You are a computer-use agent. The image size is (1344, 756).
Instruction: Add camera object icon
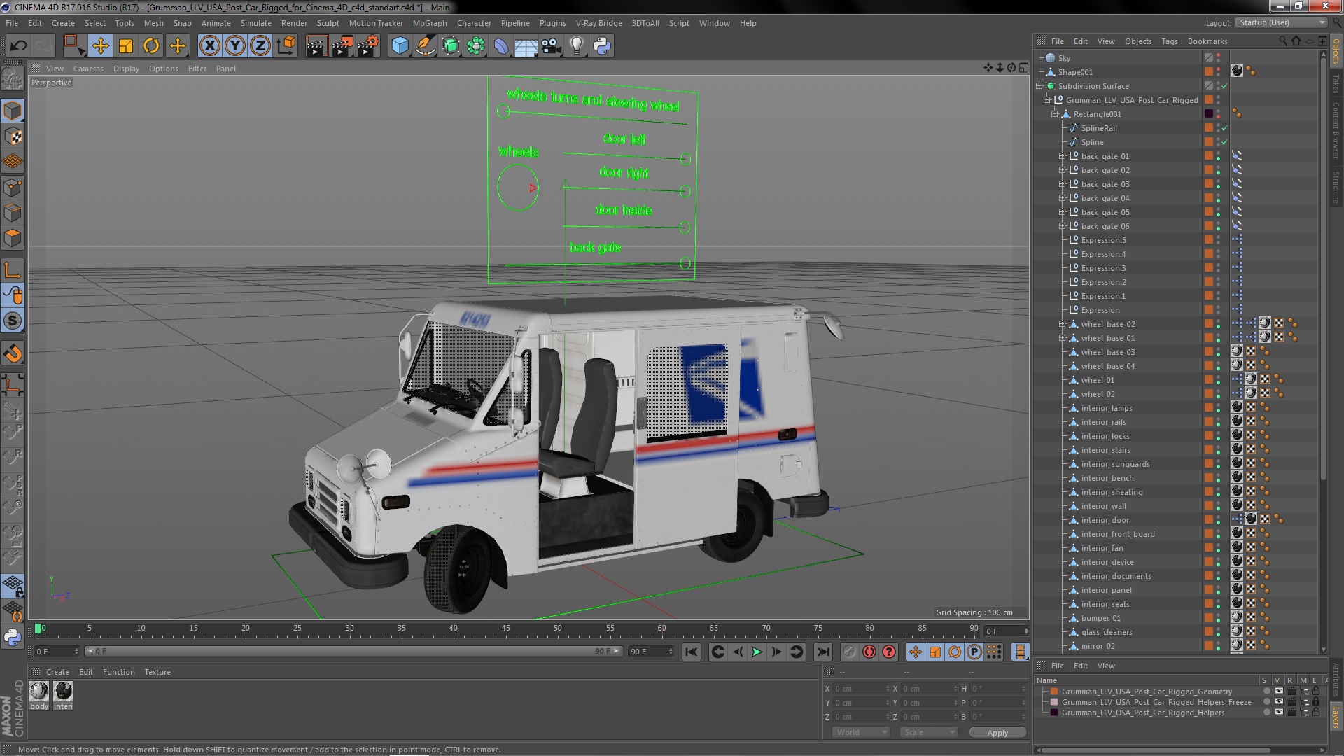point(551,46)
